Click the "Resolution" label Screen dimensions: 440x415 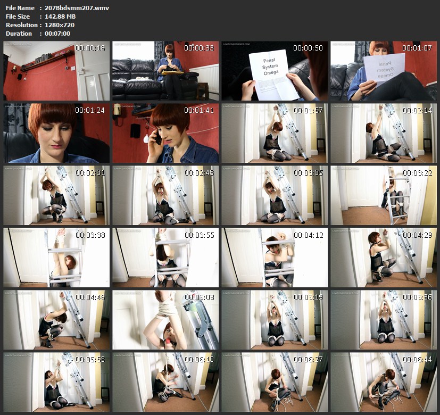pos(22,24)
